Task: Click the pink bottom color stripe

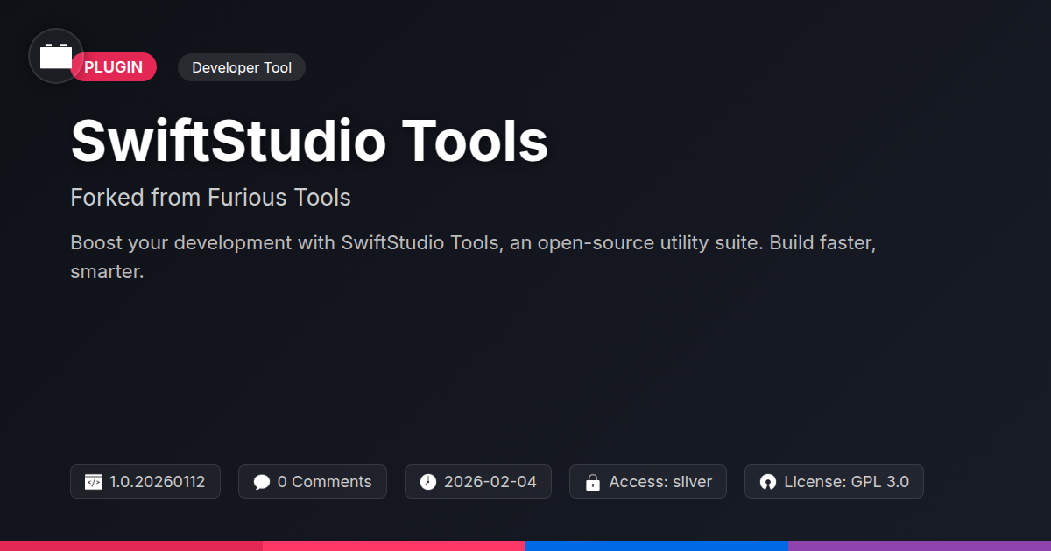Action: coord(394,546)
